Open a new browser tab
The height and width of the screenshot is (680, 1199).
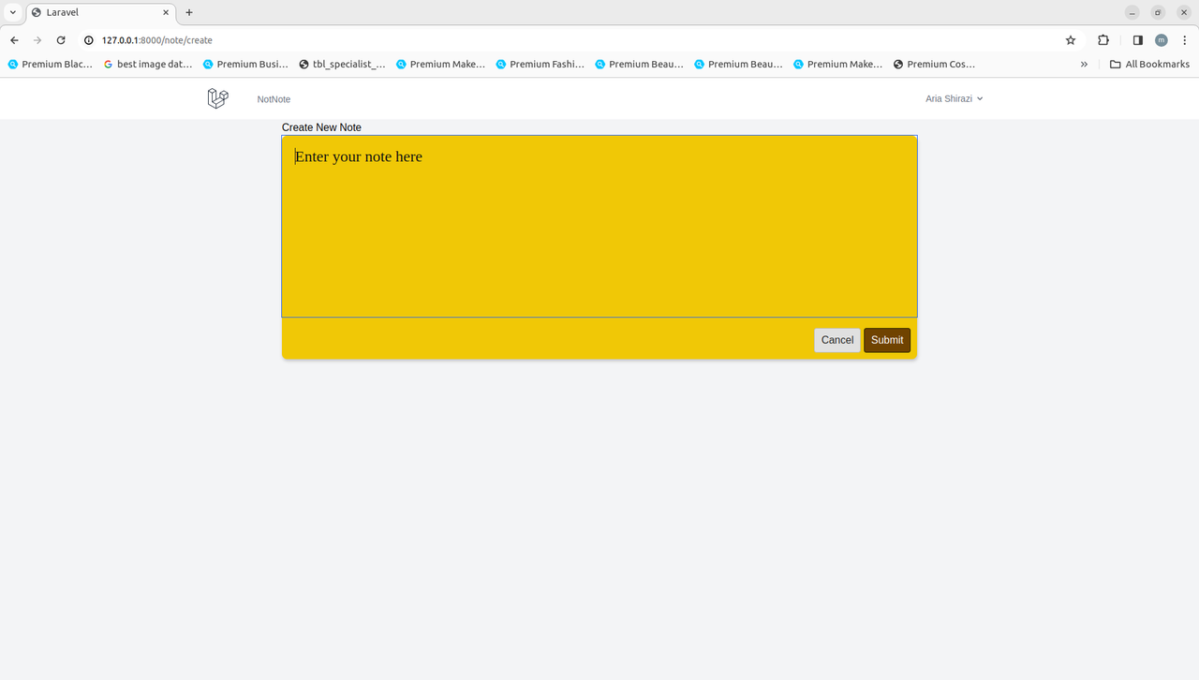click(189, 12)
